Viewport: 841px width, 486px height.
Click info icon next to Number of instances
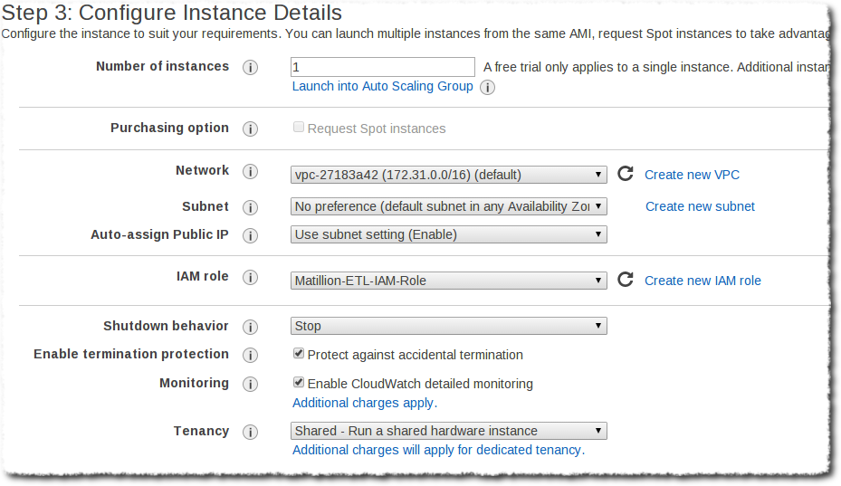pos(252,68)
